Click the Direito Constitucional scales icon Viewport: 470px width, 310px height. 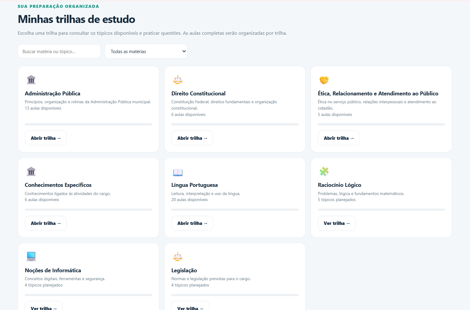coord(178,80)
